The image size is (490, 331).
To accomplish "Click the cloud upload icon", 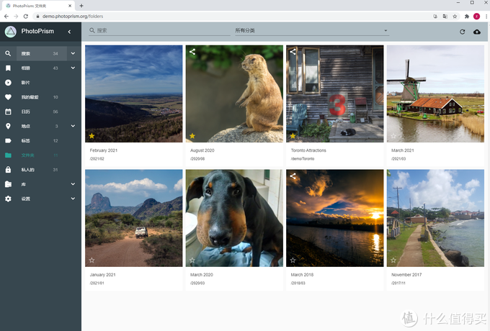I will [476, 32].
